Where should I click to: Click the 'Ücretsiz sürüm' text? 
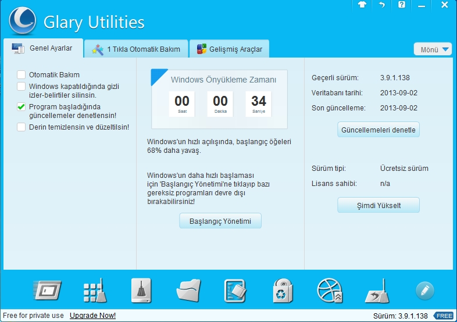click(x=404, y=168)
